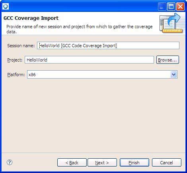Click the application icon in title bar
The height and width of the screenshot is (173, 187).
pos(6,6)
